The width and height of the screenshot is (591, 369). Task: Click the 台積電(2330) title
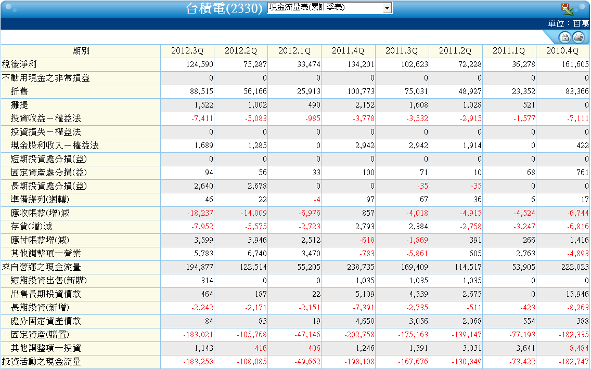(224, 8)
